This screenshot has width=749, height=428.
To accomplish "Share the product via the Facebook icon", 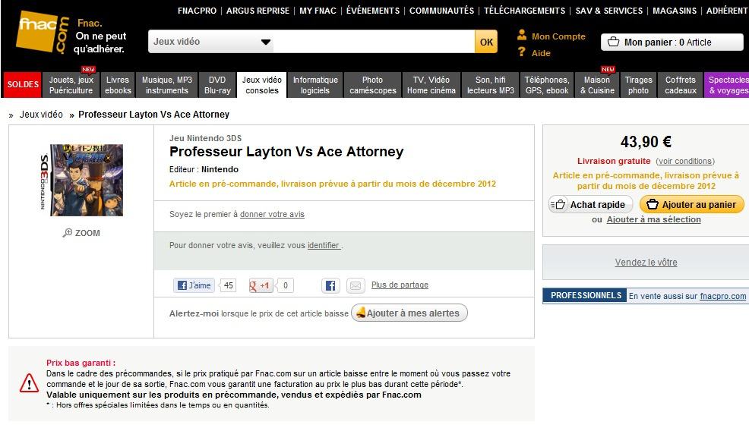I will click(x=330, y=285).
